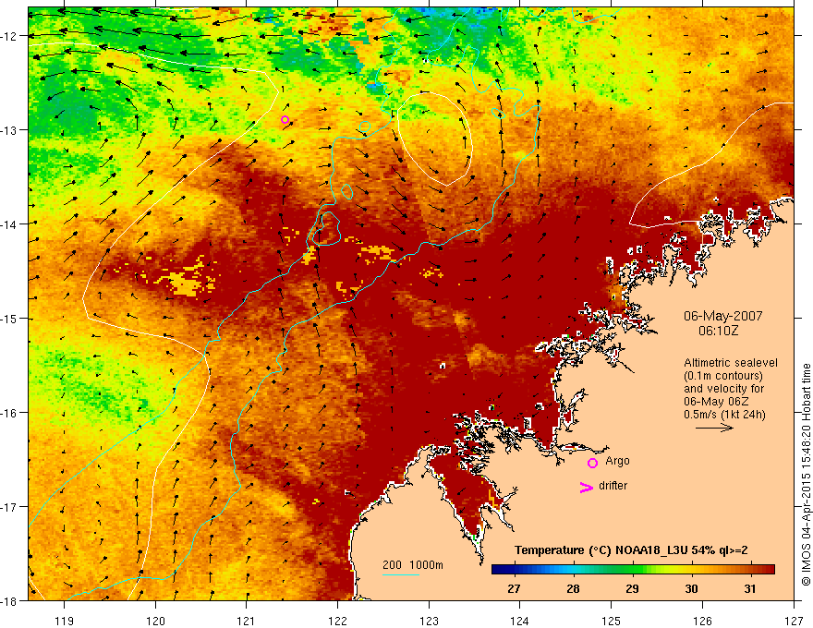
Task: Click the 'drifter' legend label
Action: pyautogui.click(x=613, y=486)
